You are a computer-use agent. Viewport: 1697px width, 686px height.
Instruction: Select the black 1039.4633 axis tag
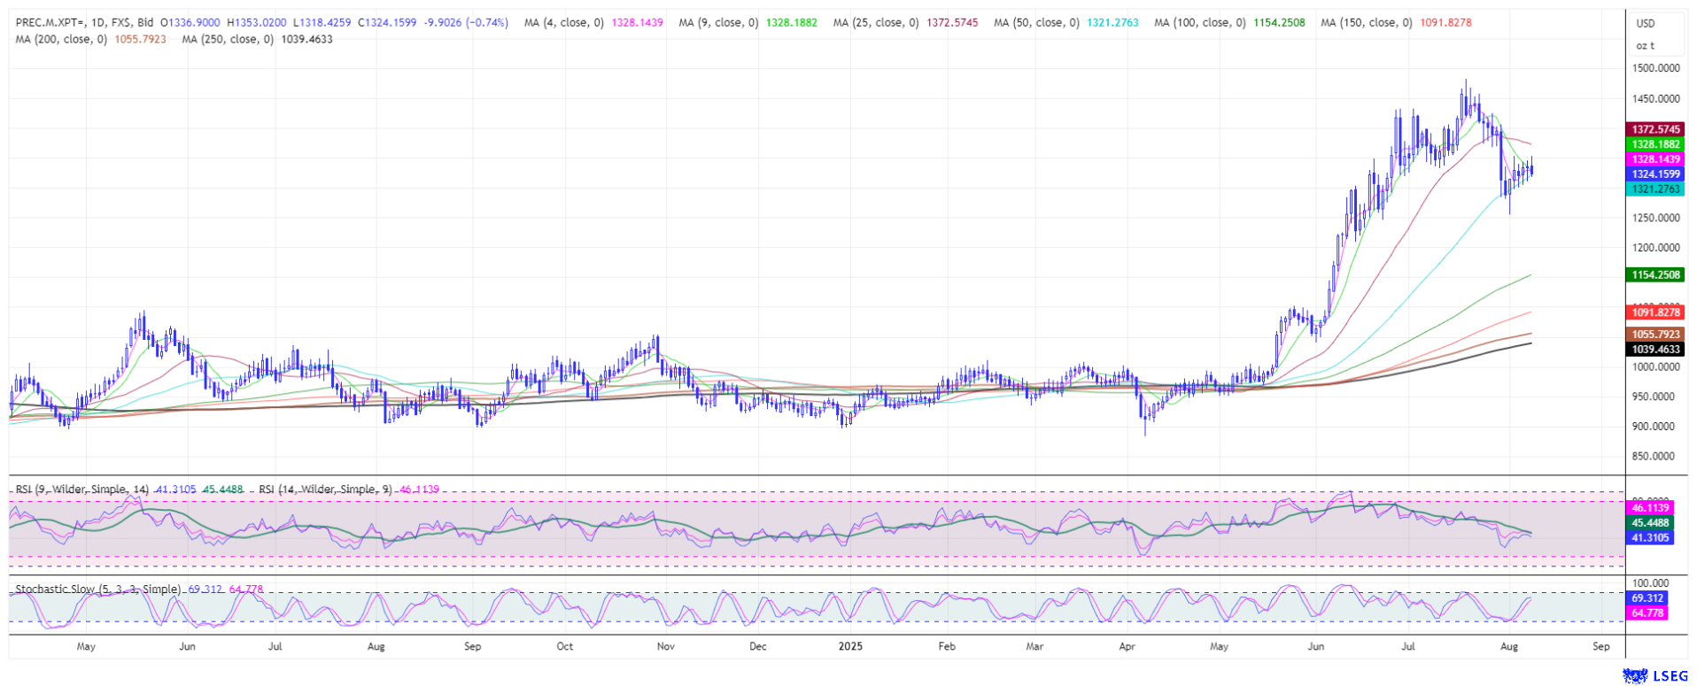(1656, 350)
